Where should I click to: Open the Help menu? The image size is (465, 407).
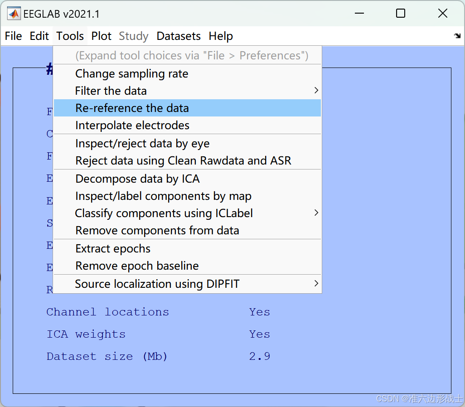point(221,36)
